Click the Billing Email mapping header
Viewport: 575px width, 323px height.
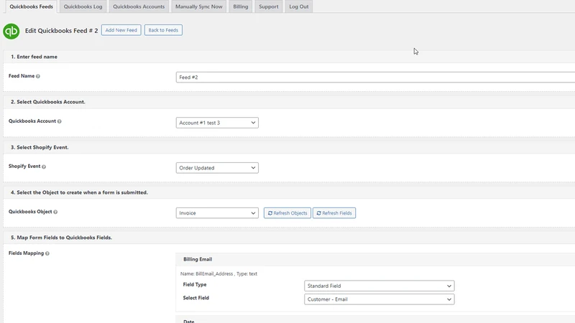375,259
